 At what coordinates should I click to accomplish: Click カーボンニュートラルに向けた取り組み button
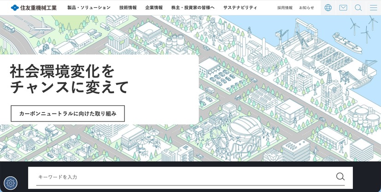click(68, 113)
